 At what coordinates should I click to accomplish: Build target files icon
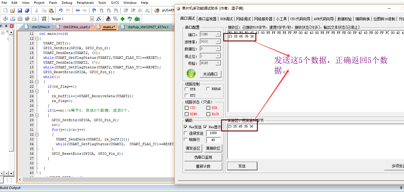[13, 19]
